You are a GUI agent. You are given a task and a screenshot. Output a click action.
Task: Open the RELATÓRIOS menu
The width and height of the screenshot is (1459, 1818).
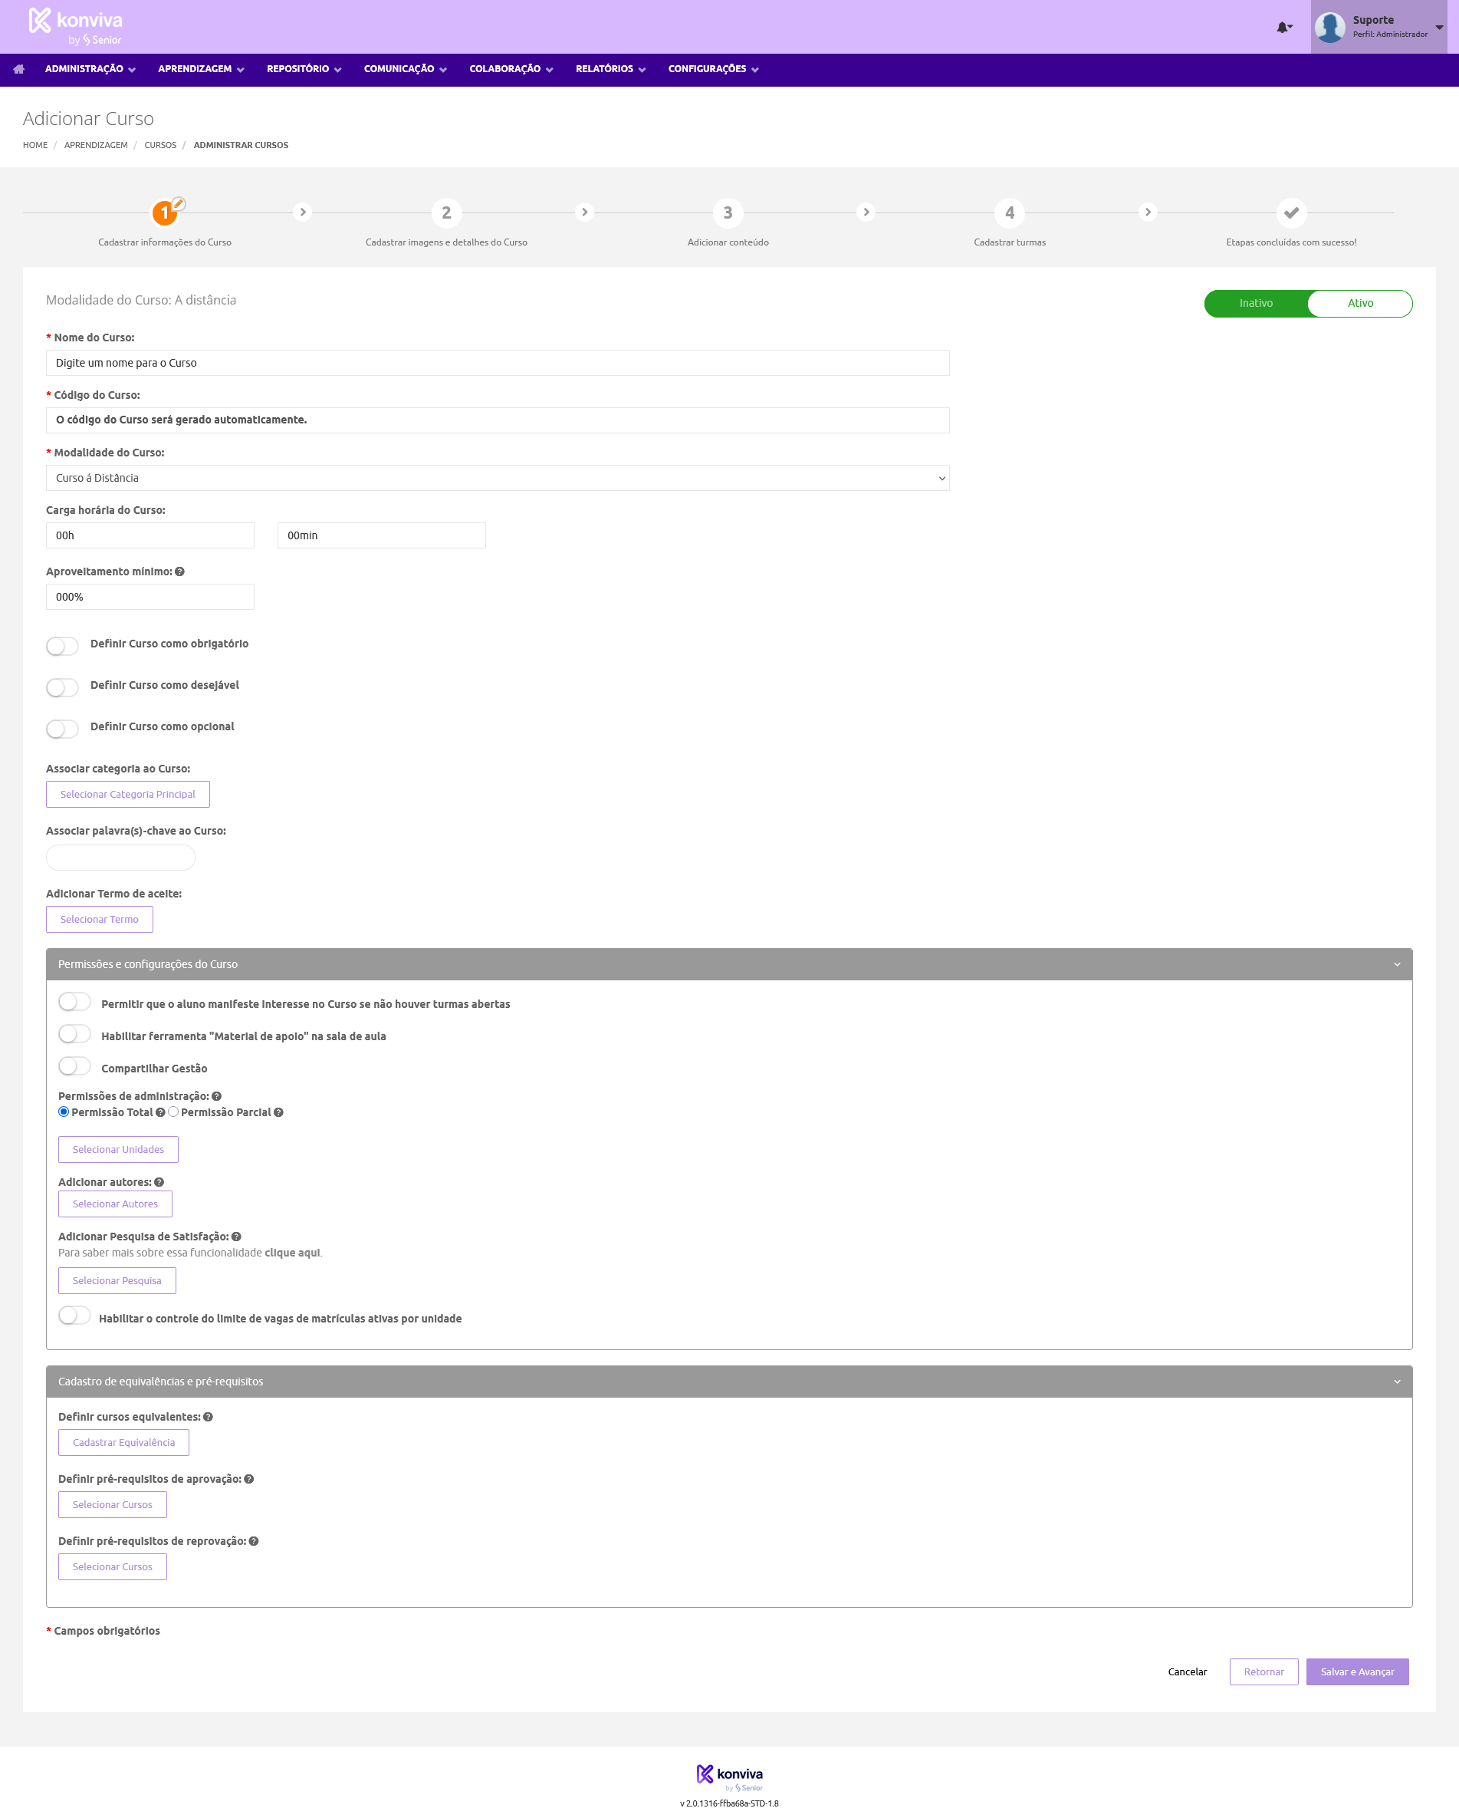point(610,69)
